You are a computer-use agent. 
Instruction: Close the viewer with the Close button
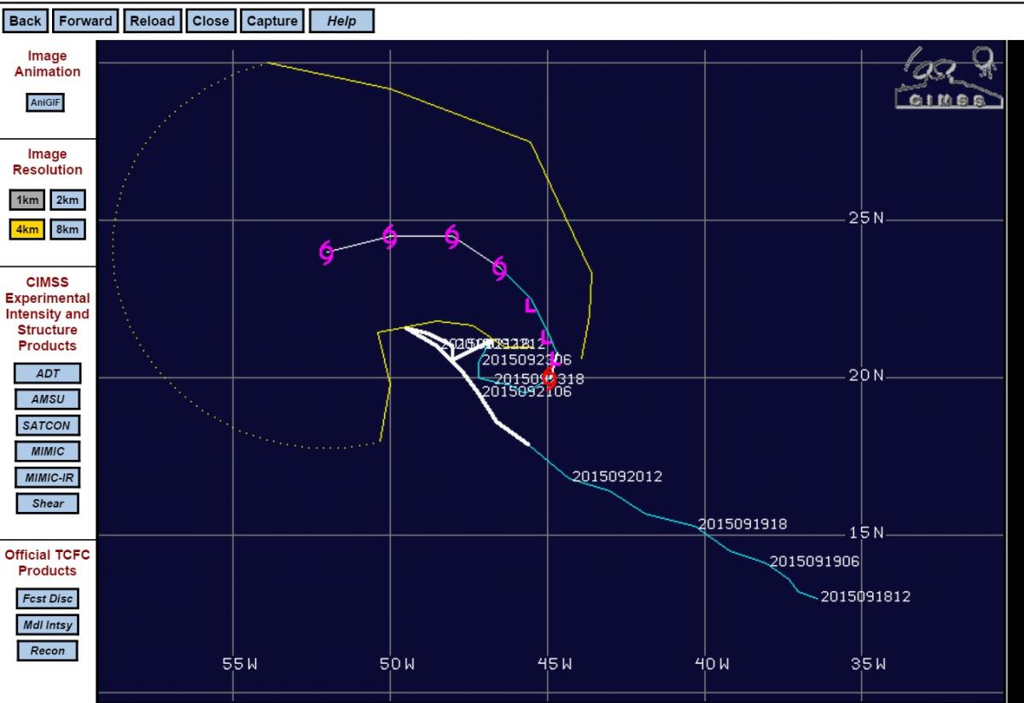(x=210, y=21)
